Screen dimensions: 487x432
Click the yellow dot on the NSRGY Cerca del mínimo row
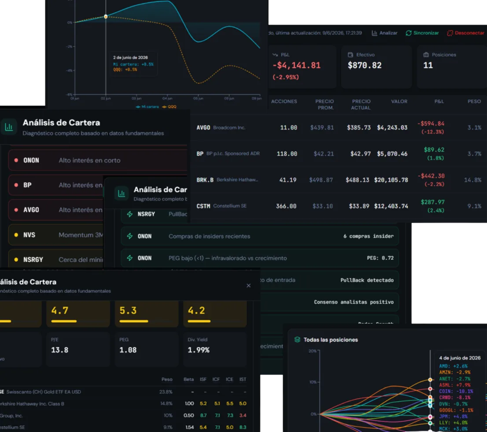(x=16, y=260)
